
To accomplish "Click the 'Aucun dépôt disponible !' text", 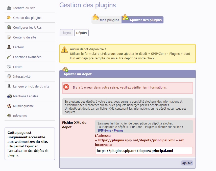I will 88,49.
